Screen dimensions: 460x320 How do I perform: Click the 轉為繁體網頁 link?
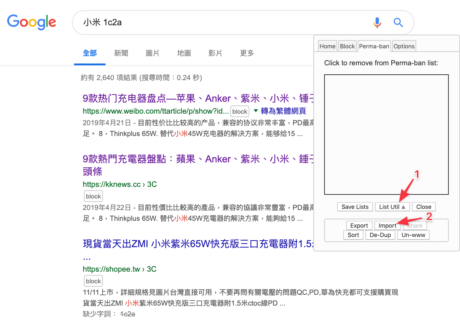[x=283, y=111]
